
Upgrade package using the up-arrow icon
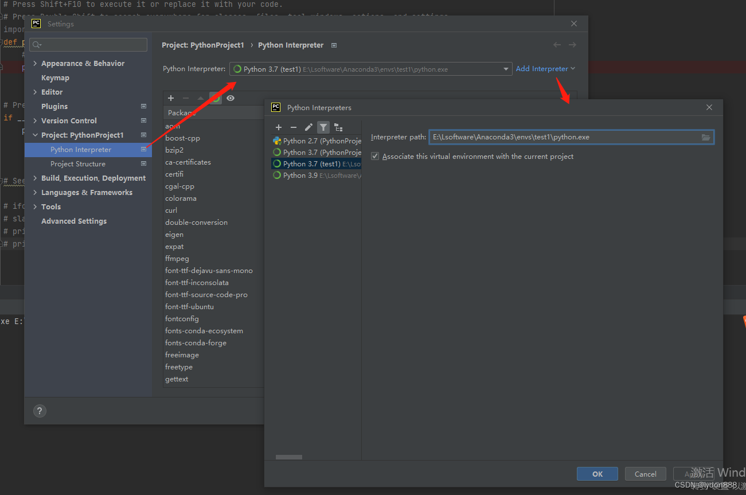201,98
